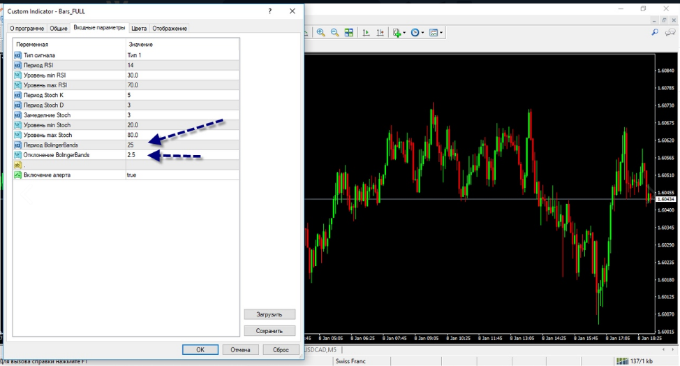Open the О программе tab
The height and width of the screenshot is (366, 680).
(27, 28)
